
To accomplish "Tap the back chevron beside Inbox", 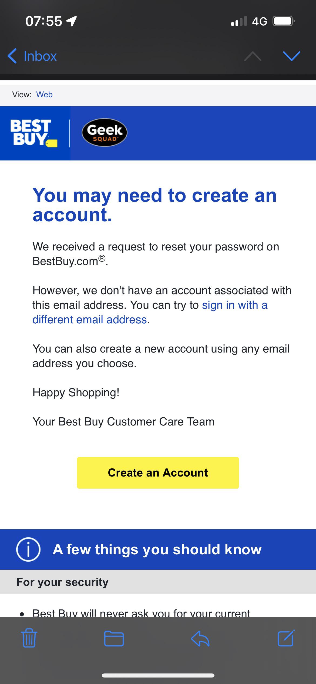I will (12, 56).
